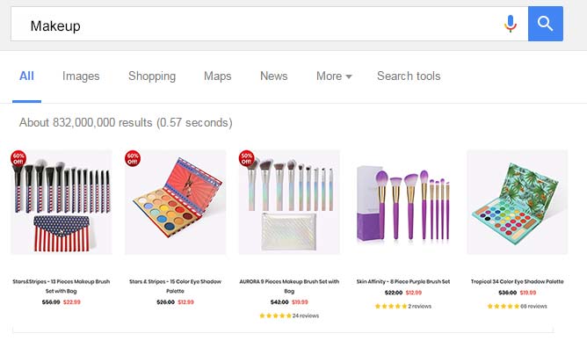The height and width of the screenshot is (341, 587).
Task: Click the voice search microphone icon
Action: pos(510,24)
